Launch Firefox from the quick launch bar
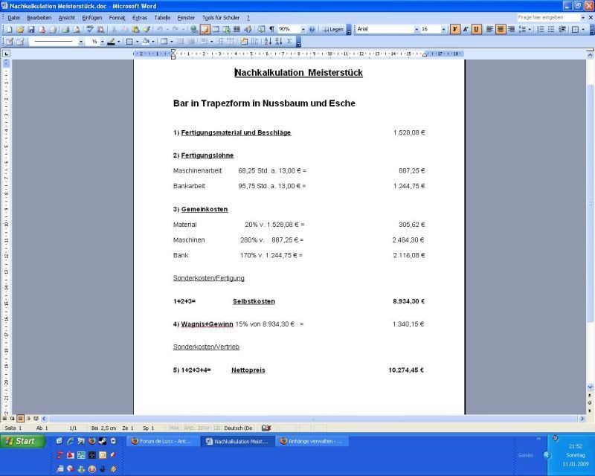This screenshot has height=476, width=595. [91, 441]
